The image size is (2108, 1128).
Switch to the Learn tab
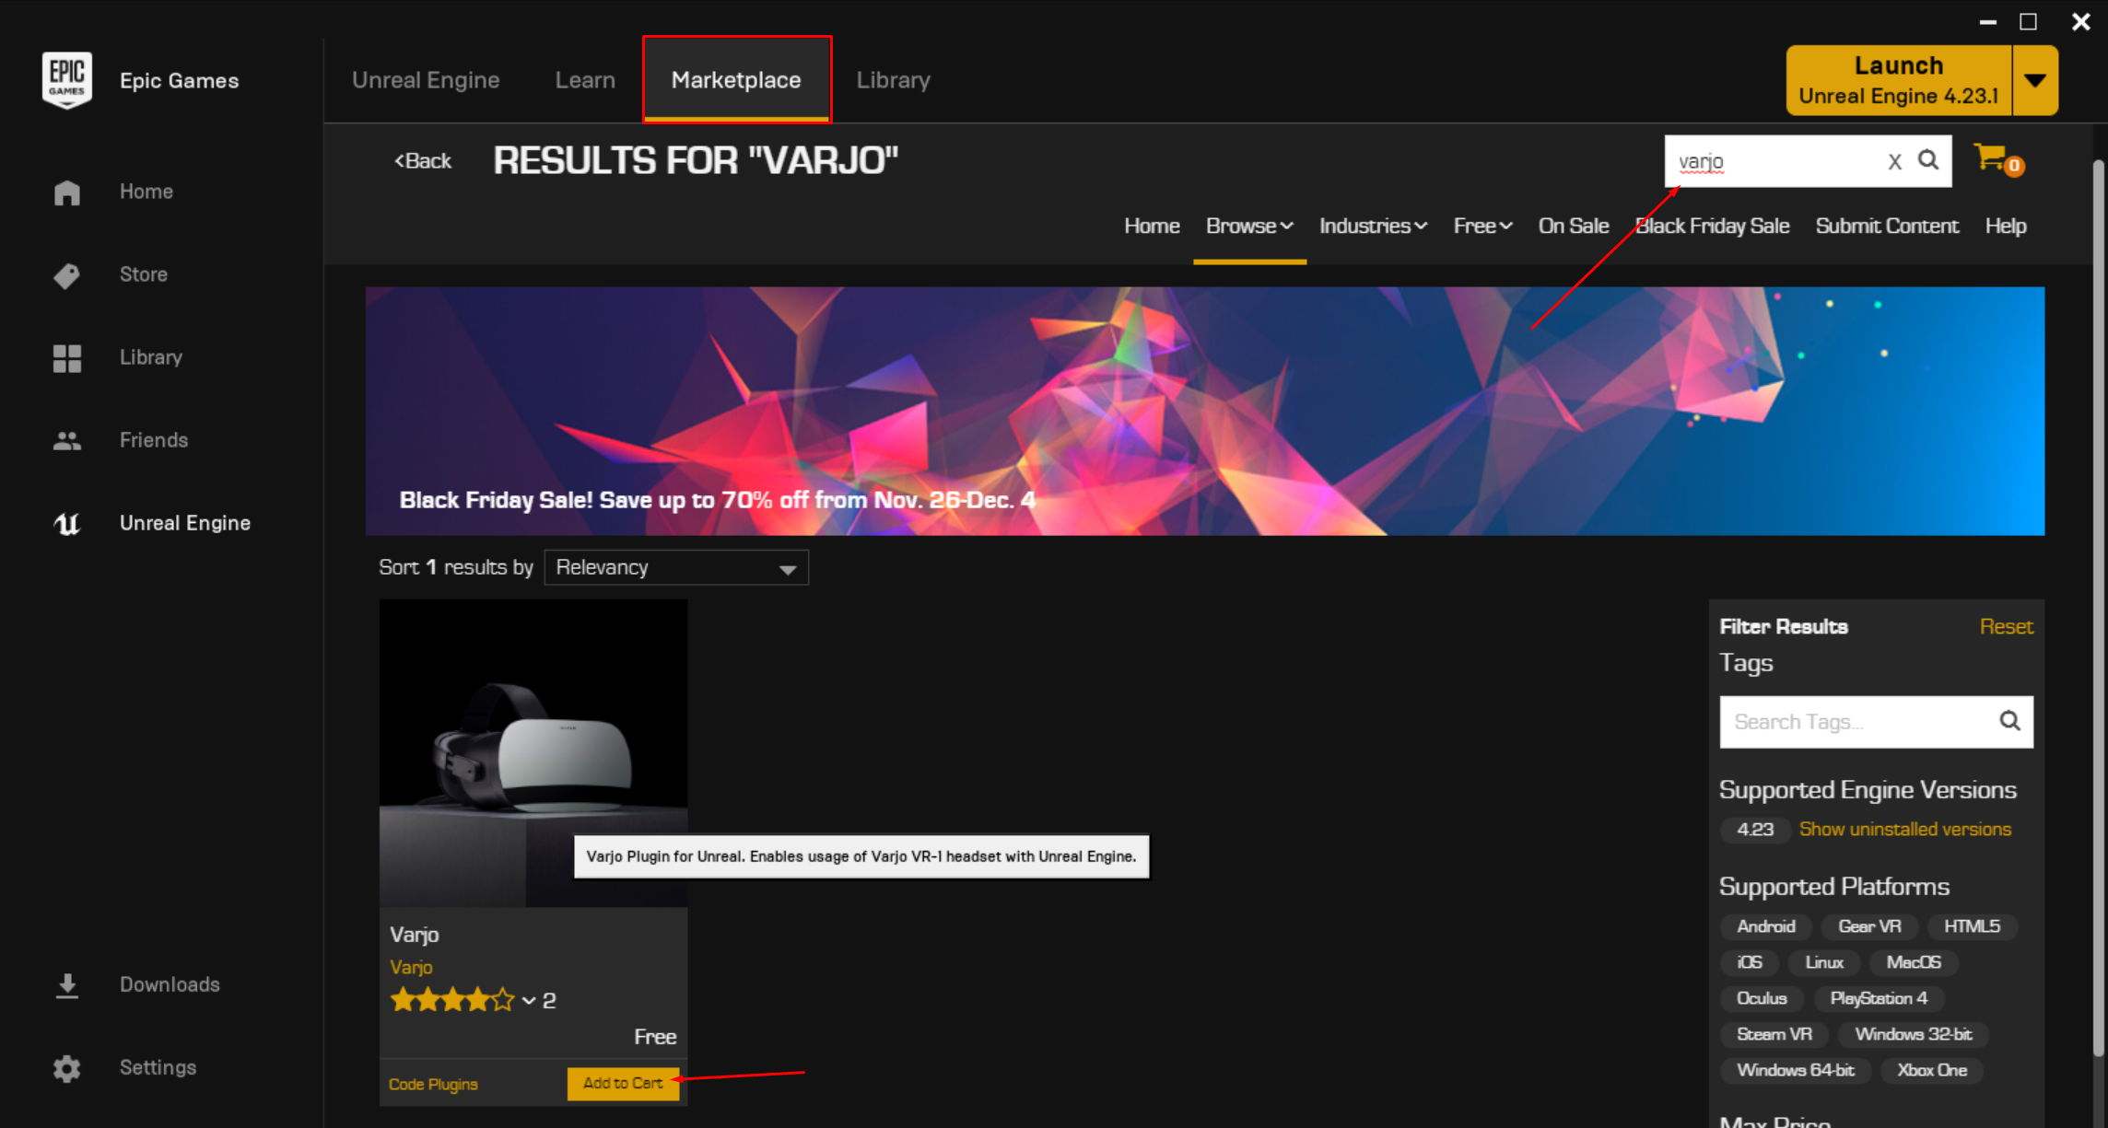(x=585, y=80)
